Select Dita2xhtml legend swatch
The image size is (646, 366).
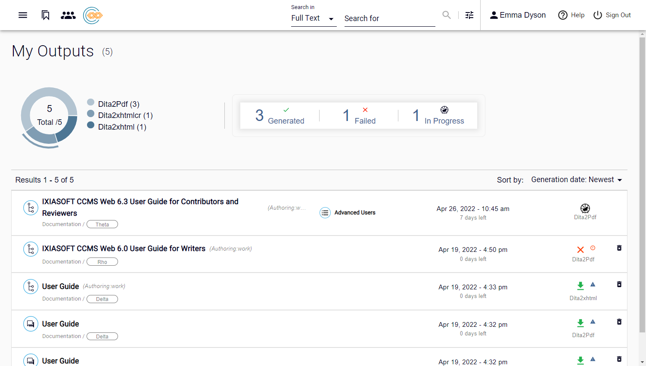(x=90, y=125)
